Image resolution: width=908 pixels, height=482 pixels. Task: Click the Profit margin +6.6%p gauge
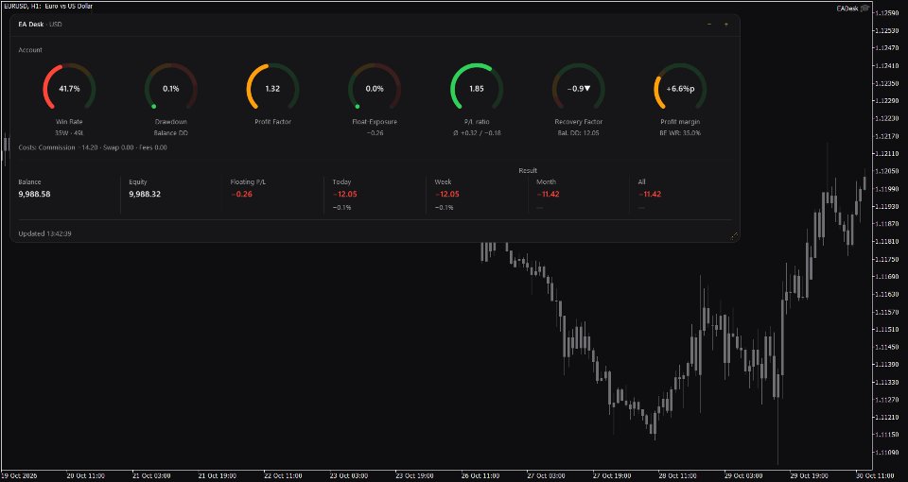[x=680, y=87]
